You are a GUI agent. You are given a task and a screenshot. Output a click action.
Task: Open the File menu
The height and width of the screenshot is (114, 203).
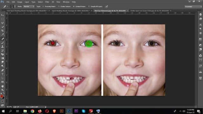8,2
